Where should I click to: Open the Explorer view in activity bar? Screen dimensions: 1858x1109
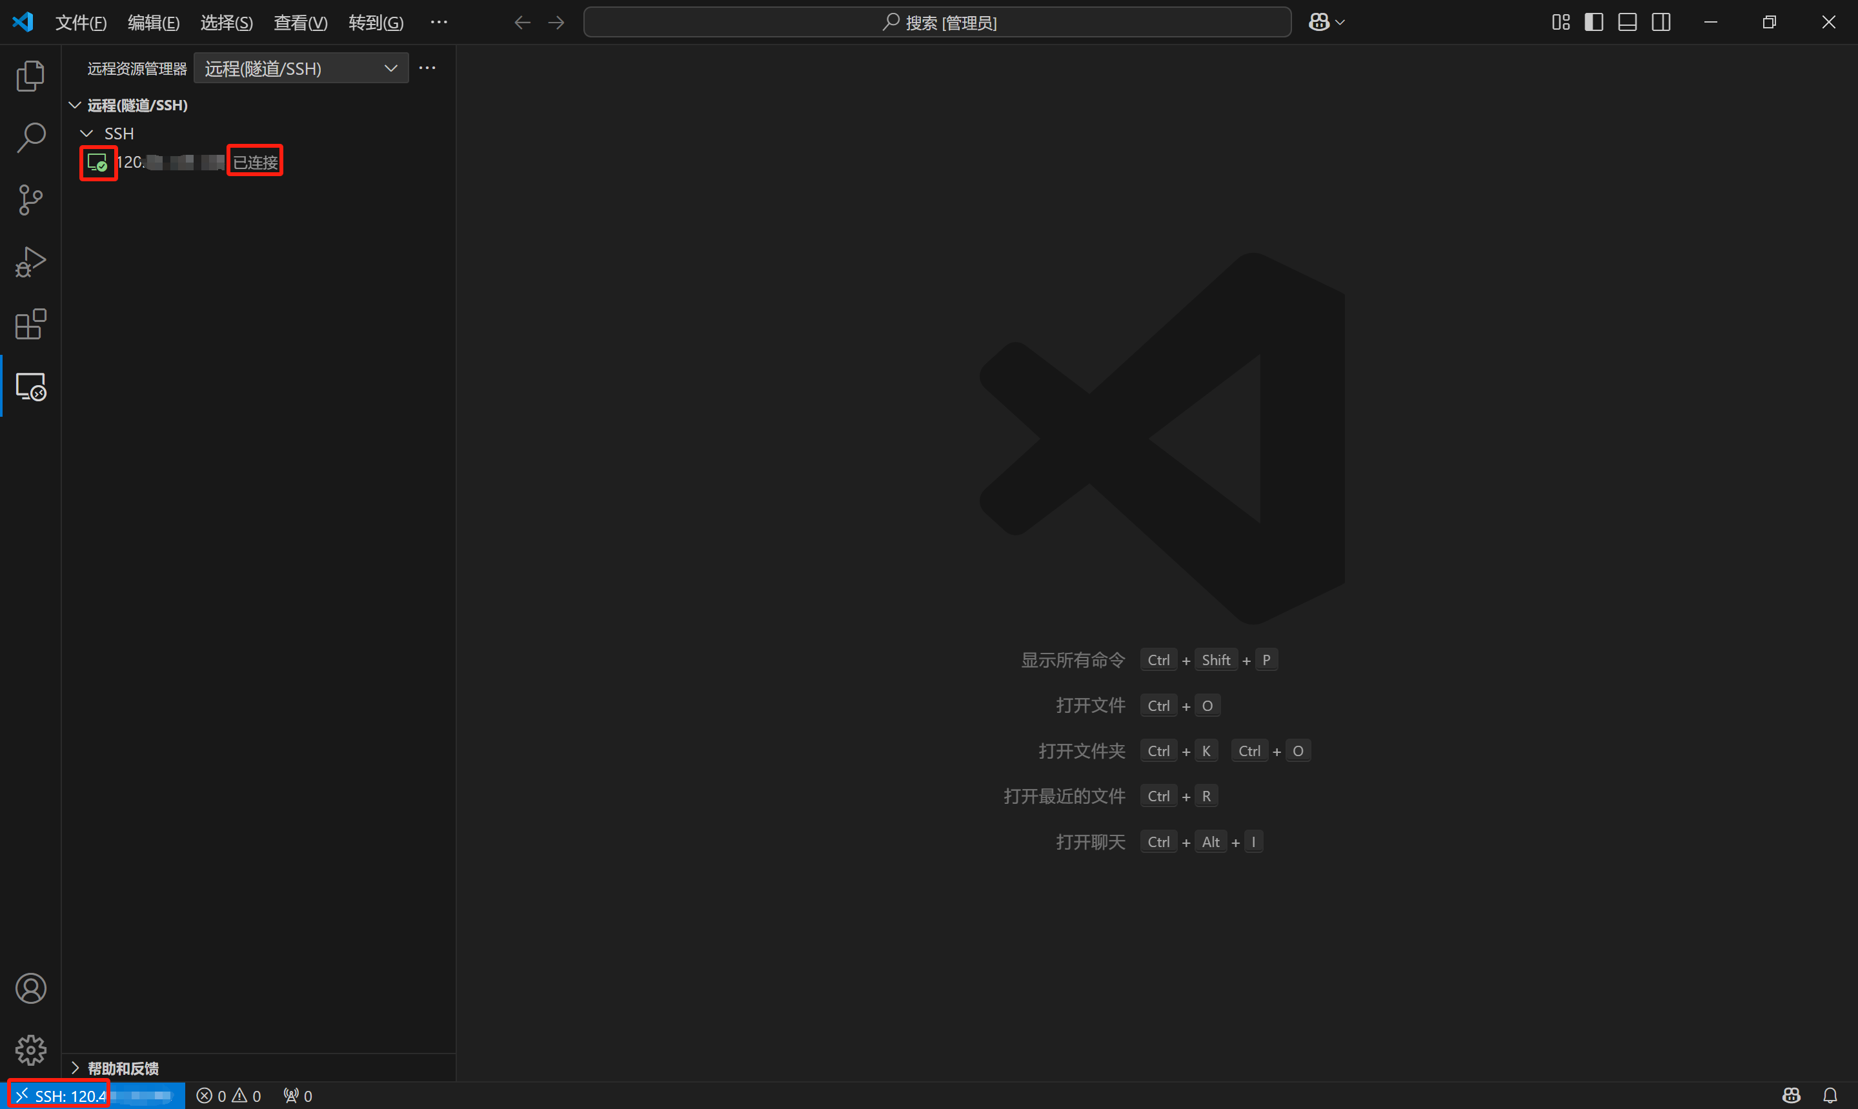click(30, 76)
